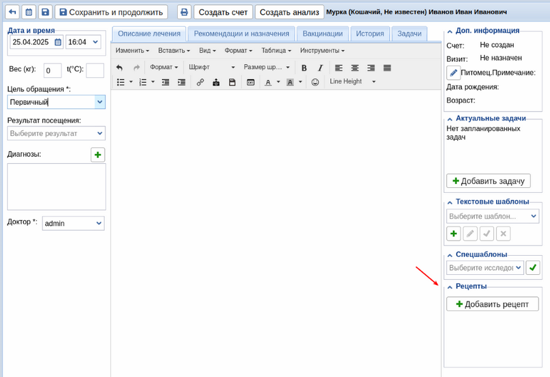
Task: Click the pencil edit pet info icon
Action: tap(453, 73)
